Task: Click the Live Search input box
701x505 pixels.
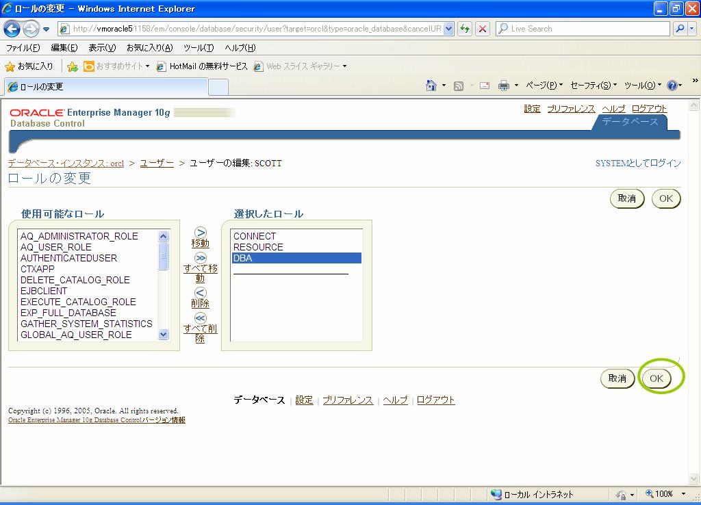Action: (583, 29)
